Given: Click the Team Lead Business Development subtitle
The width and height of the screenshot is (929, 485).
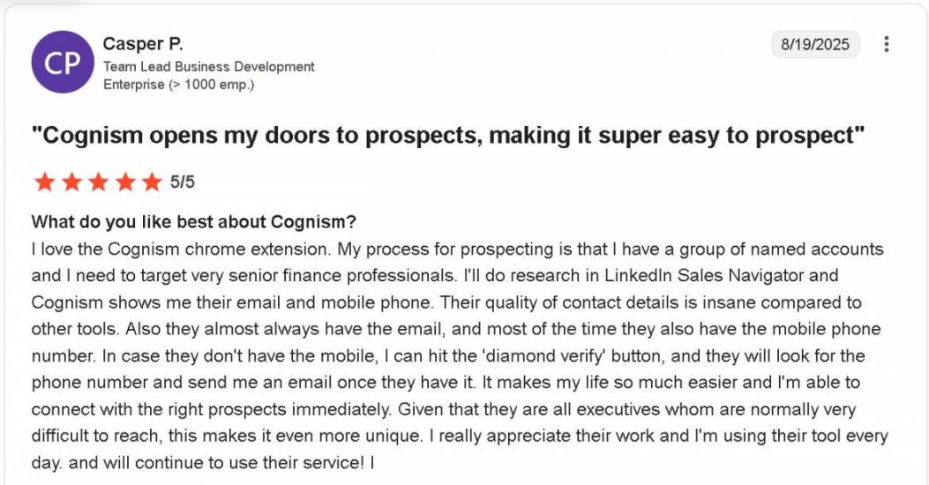Looking at the screenshot, I should click(208, 66).
